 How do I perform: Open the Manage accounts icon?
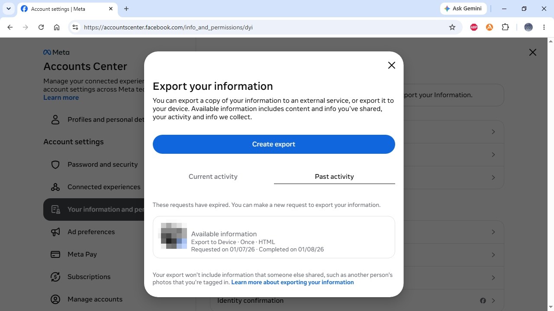click(x=55, y=299)
